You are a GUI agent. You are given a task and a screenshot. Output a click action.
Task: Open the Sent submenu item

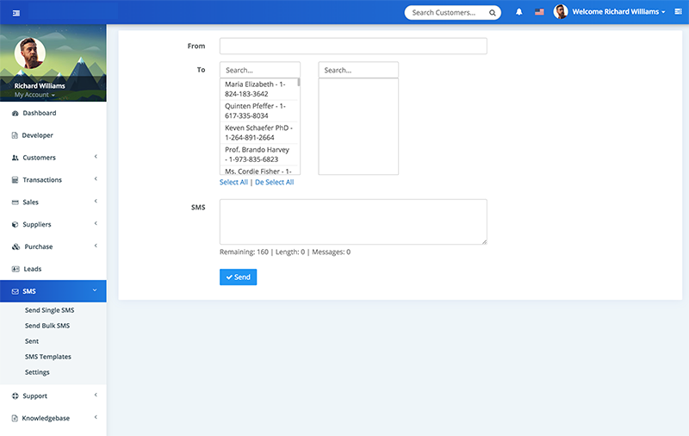click(32, 341)
